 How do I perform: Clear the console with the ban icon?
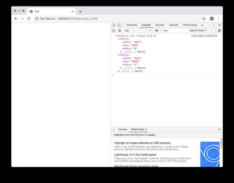click(119, 30)
